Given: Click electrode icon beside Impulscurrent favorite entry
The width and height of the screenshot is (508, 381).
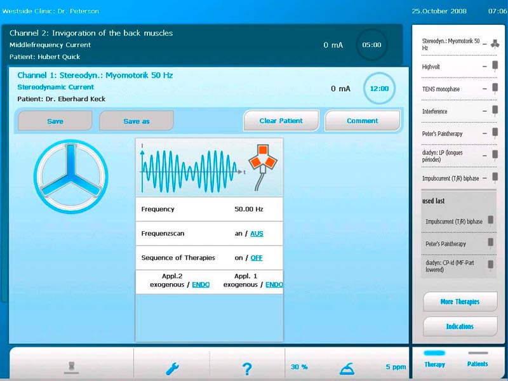Looking at the screenshot, I should tap(495, 178).
